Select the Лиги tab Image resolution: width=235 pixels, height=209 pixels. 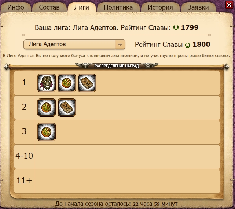(x=82, y=7)
